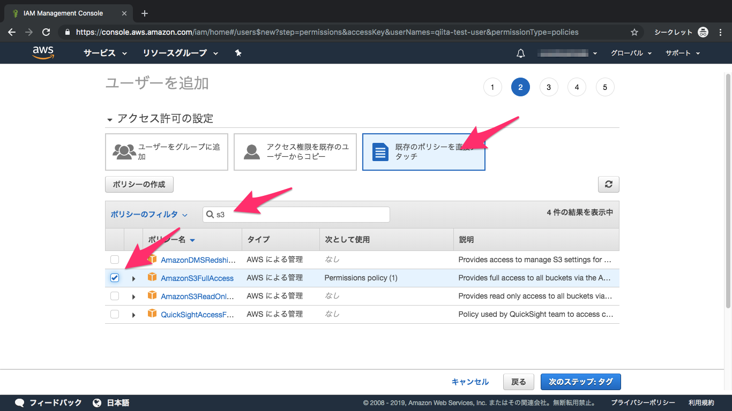Screen dimensions: 732x411
Task: Click the group icon on ユーザーをグループに追加 card
Action: click(x=124, y=151)
